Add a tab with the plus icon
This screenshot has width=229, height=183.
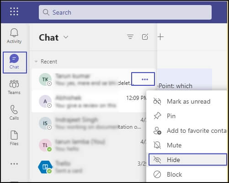click(160, 37)
